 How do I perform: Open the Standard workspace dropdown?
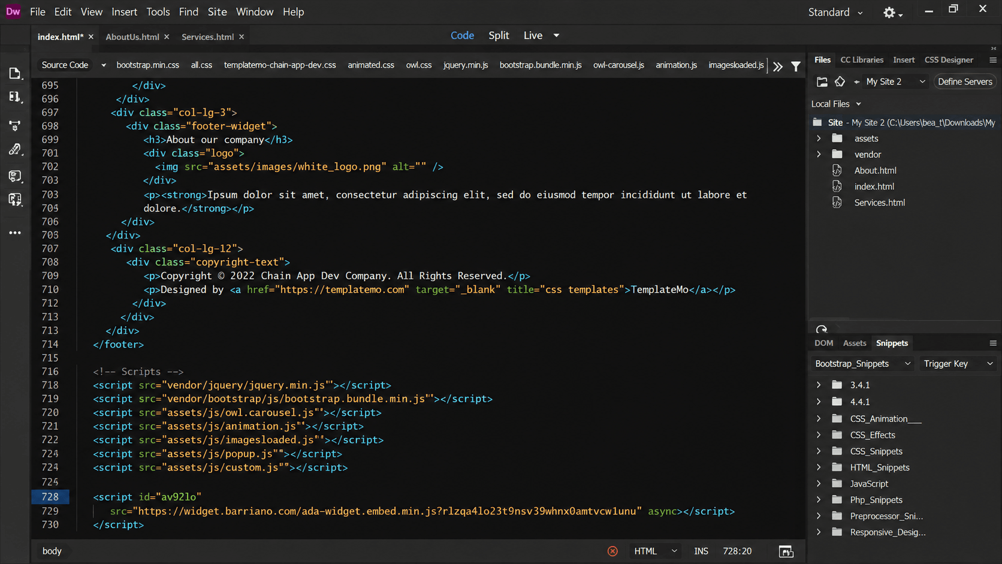tap(835, 12)
